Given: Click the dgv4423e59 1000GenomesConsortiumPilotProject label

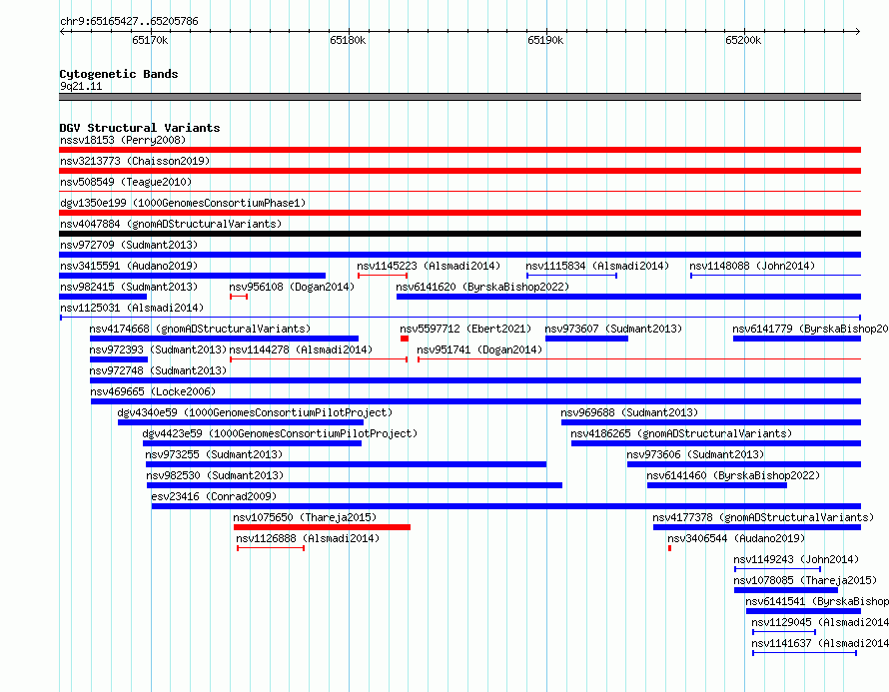Looking at the screenshot, I should [x=280, y=433].
